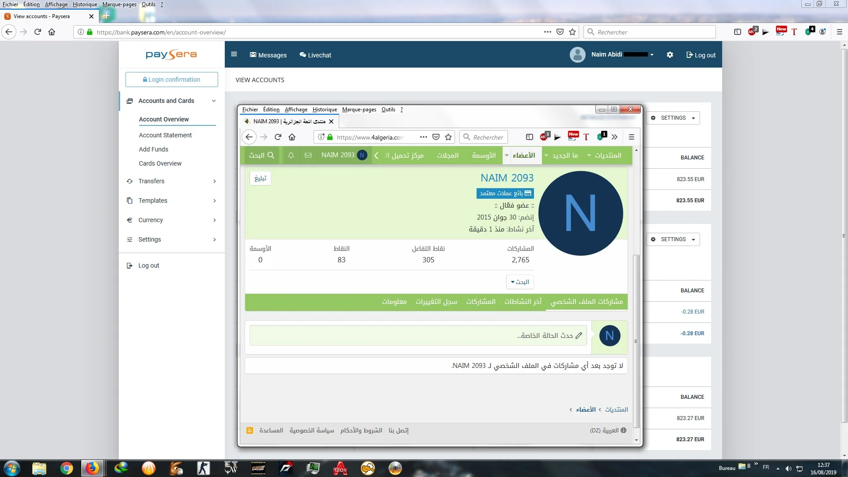Bookmark page with star icon in address bar
The width and height of the screenshot is (848, 477).
[572, 32]
